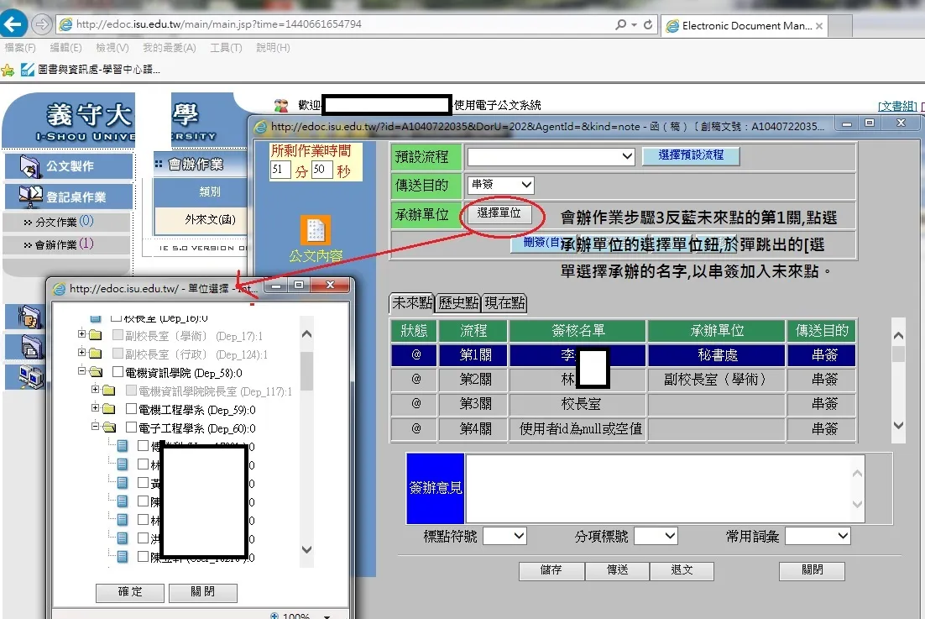
Task: Click the page icon in the address bar
Action: click(x=66, y=24)
